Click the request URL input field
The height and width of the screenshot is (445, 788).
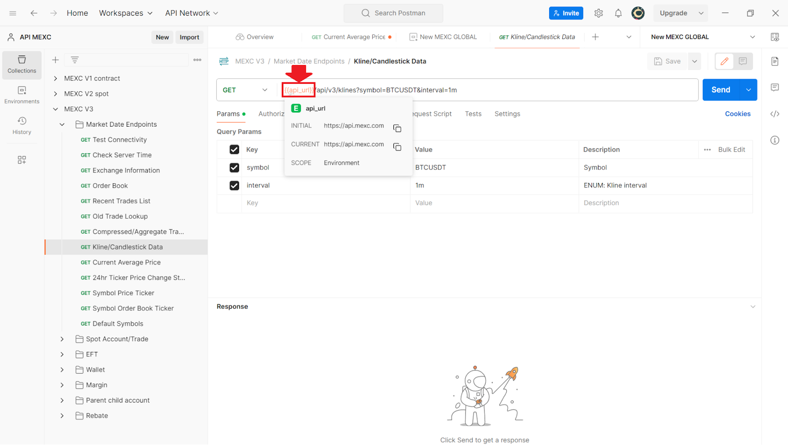(489, 90)
